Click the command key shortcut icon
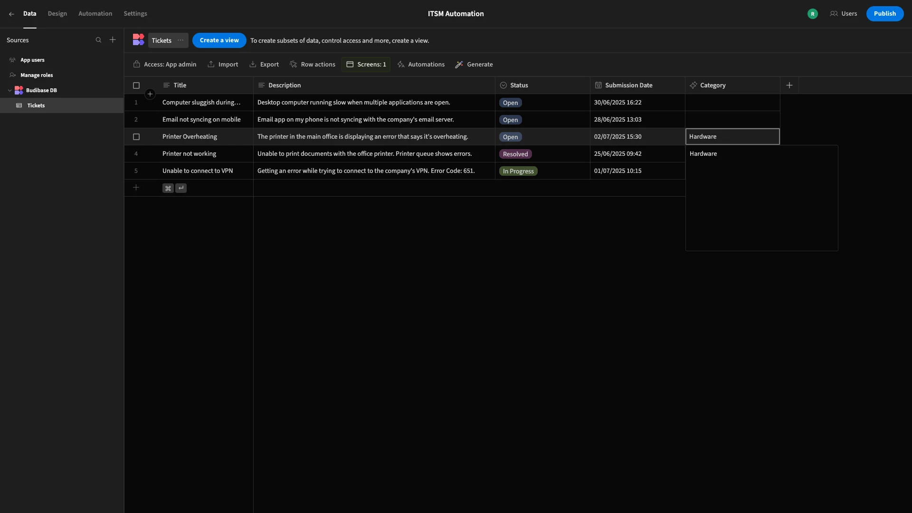The height and width of the screenshot is (513, 912). click(168, 188)
